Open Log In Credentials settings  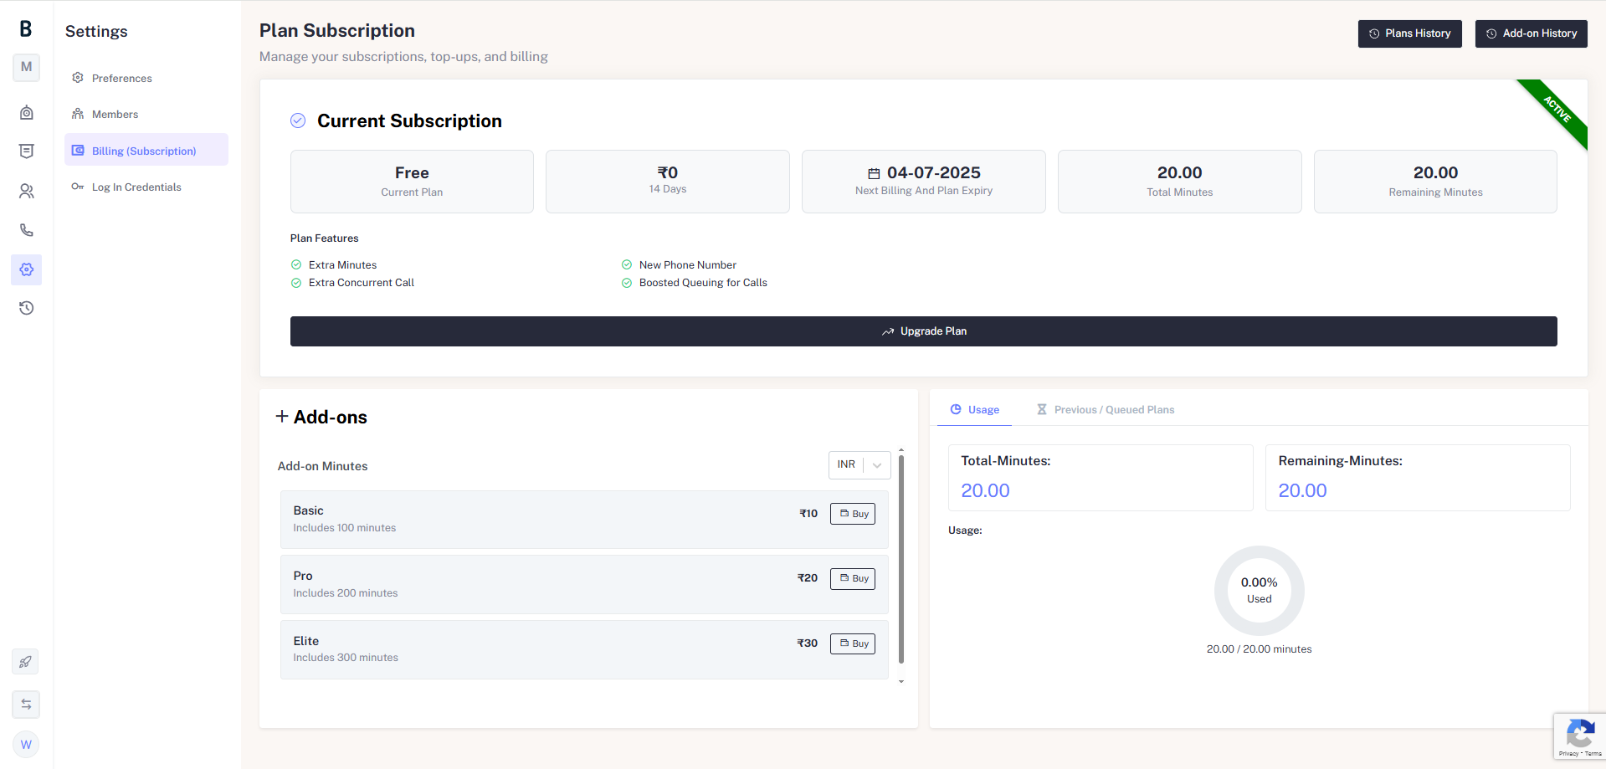(136, 187)
